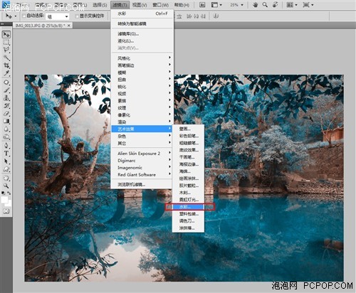Launch Bridge from the application bar

click(x=202, y=5)
